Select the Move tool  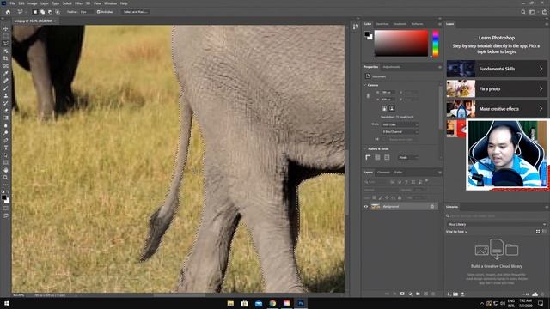click(x=6, y=28)
